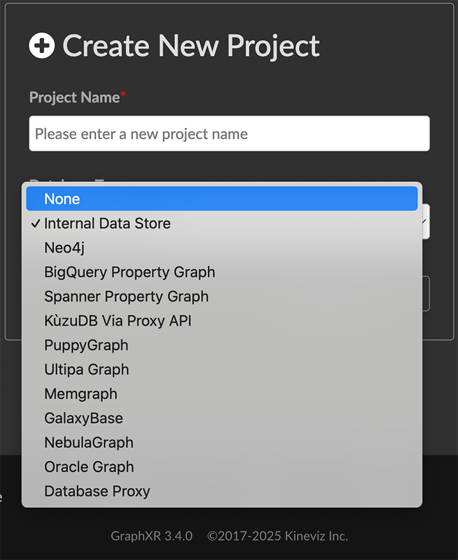The image size is (458, 560).
Task: Click the plus icon beside Create New Project
Action: click(x=42, y=46)
